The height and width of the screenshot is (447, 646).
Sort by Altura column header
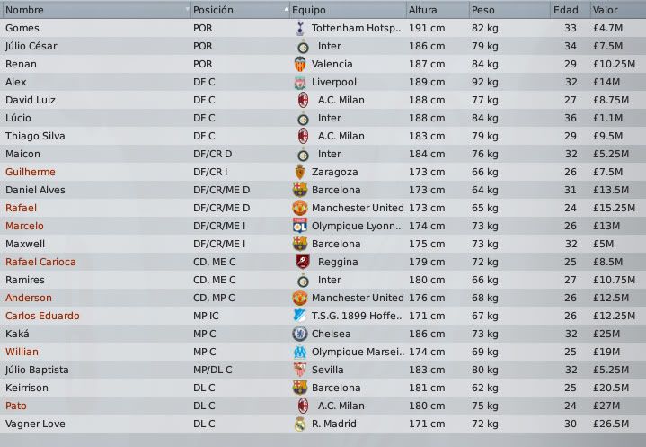436,10
